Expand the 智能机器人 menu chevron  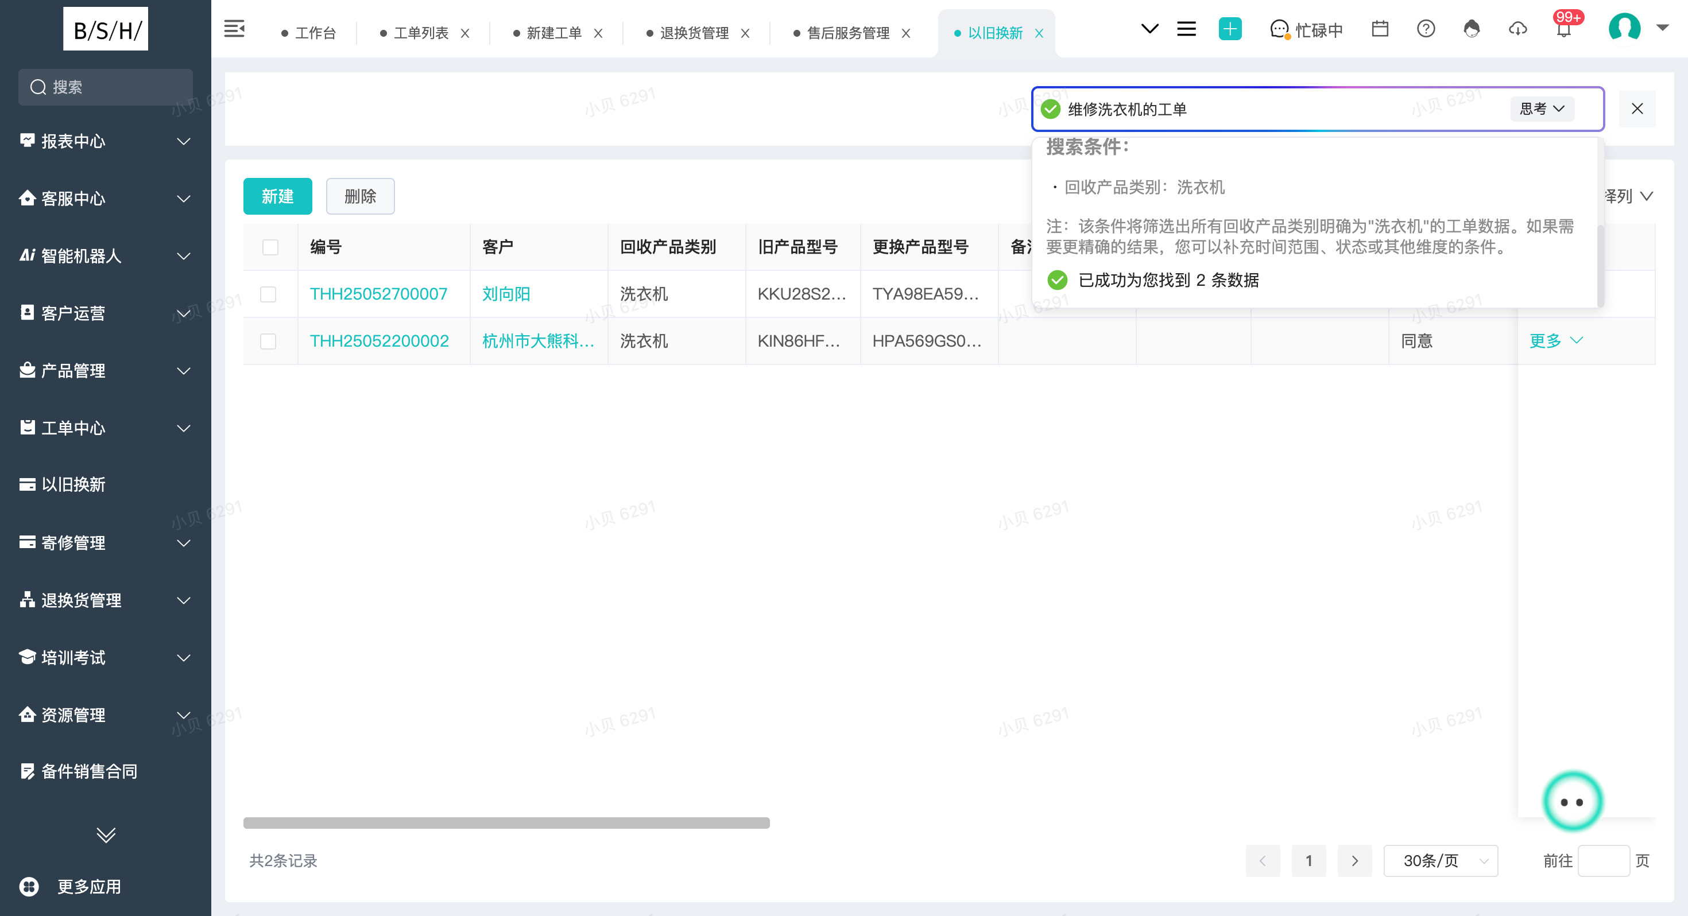[184, 256]
